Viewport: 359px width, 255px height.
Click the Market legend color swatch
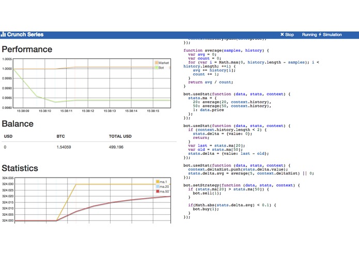tap(157, 62)
